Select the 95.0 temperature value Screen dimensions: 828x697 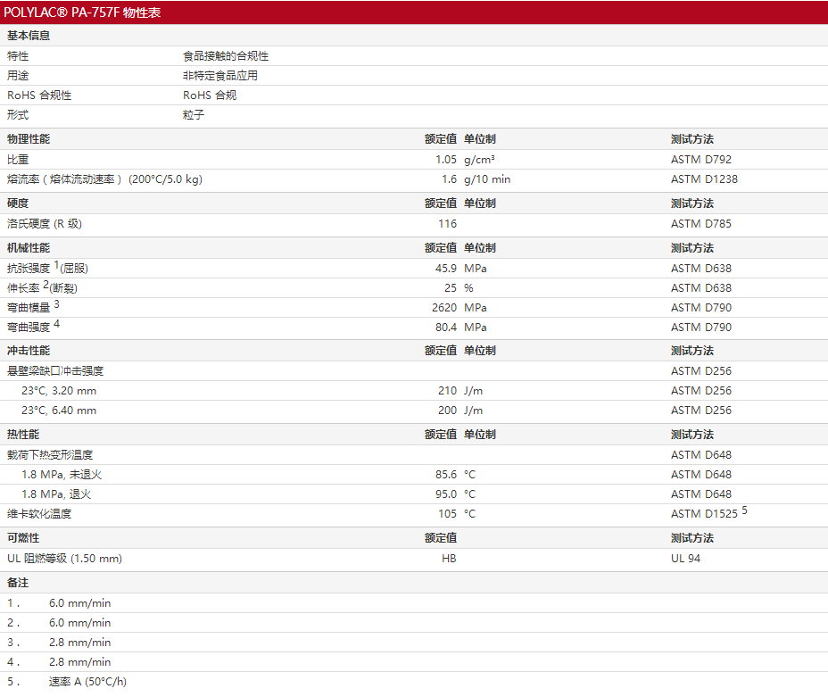pos(446,494)
